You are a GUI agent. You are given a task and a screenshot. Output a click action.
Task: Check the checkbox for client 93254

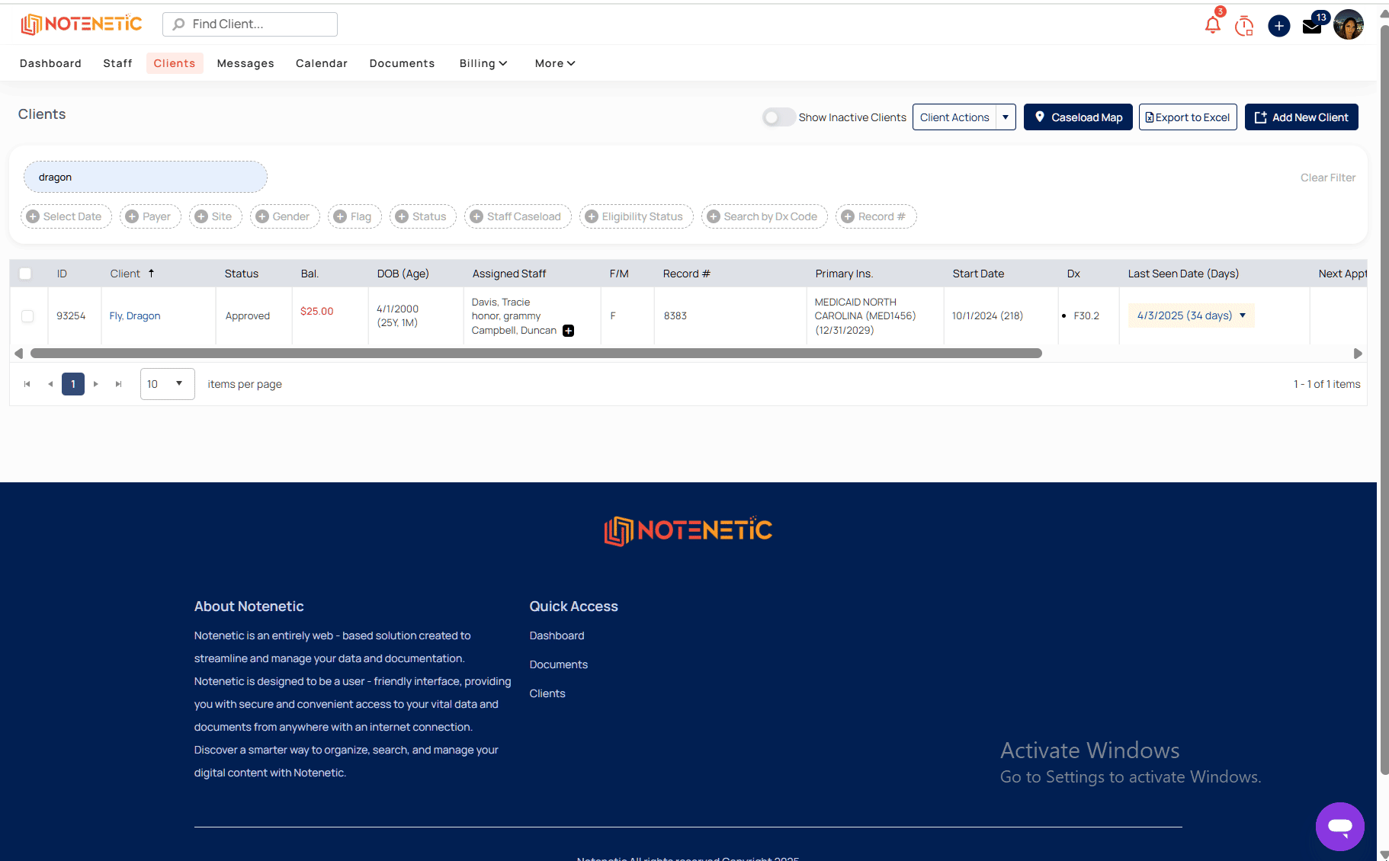27,316
